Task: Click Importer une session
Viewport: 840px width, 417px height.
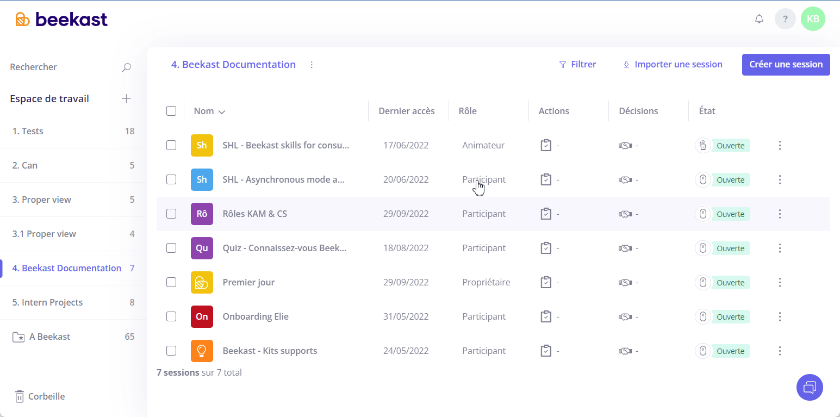Action: pyautogui.click(x=673, y=65)
